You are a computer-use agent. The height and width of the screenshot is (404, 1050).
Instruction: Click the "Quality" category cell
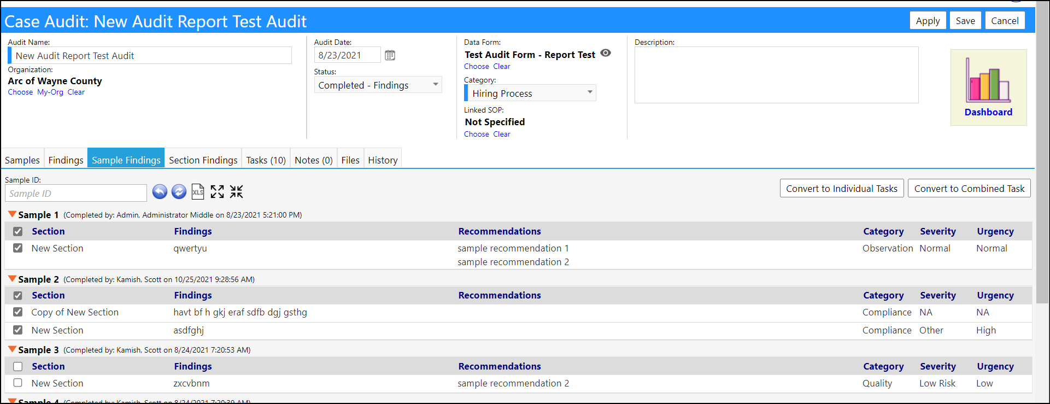(877, 383)
